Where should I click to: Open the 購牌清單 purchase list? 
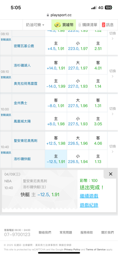click(88, 25)
